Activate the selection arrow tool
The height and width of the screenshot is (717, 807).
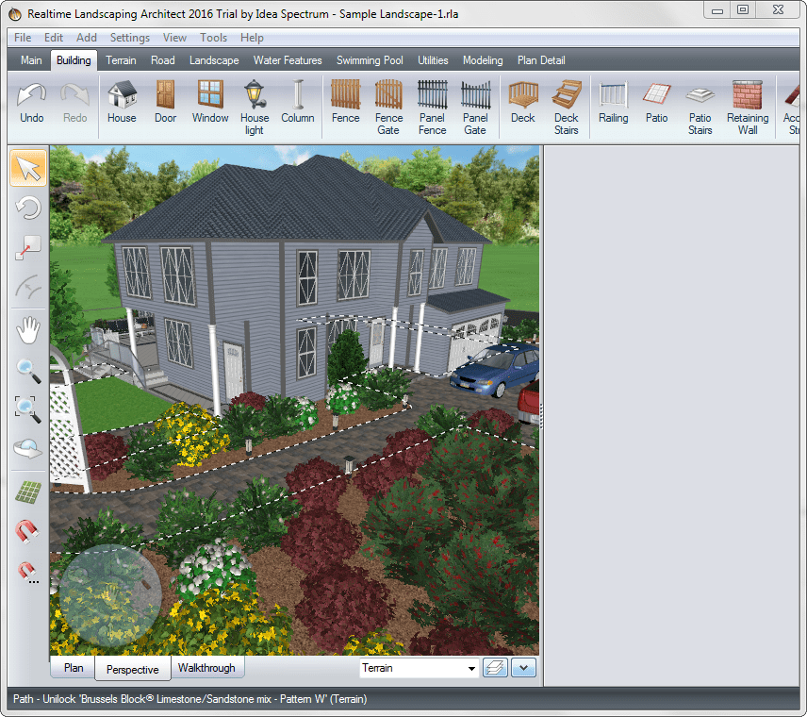coord(28,168)
